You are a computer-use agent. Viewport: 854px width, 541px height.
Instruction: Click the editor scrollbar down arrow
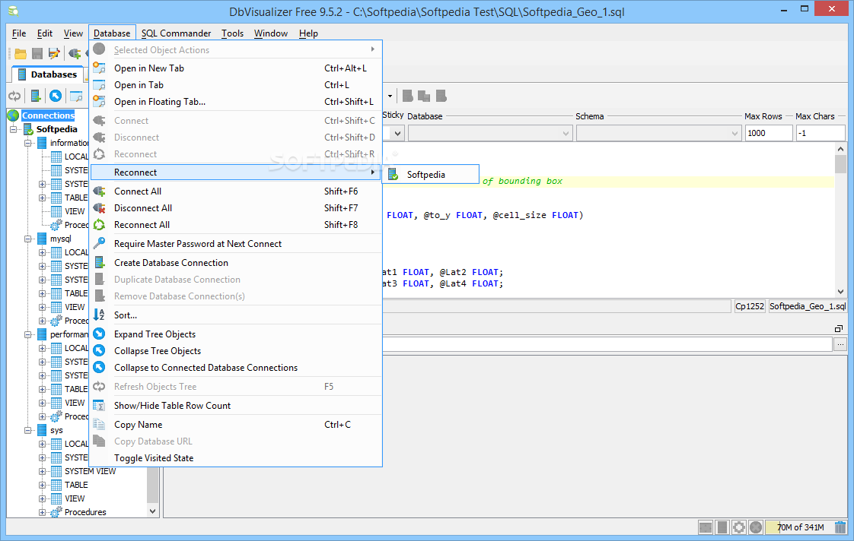840,292
